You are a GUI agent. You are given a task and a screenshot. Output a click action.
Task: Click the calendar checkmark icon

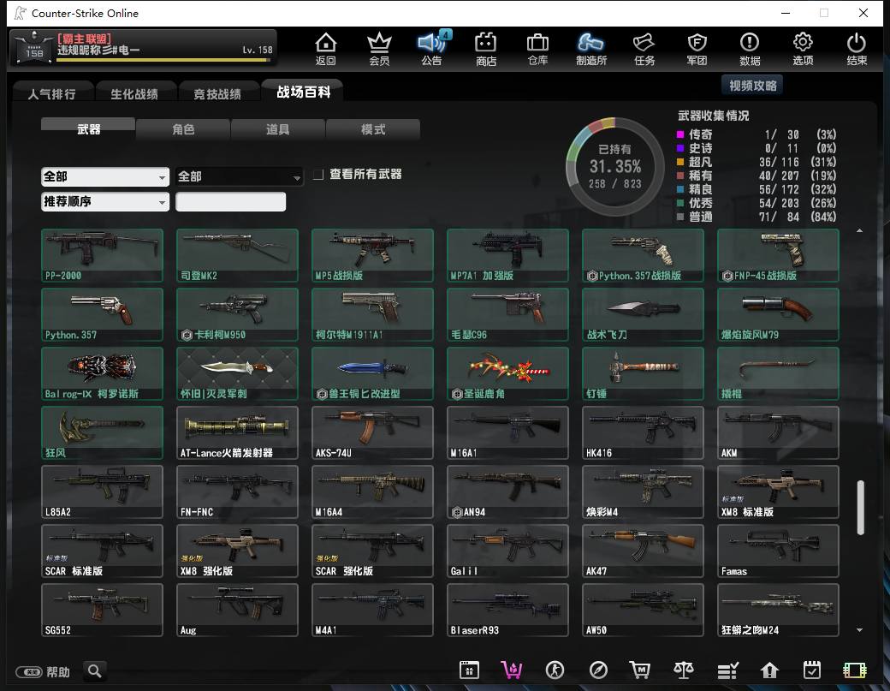pos(812,670)
